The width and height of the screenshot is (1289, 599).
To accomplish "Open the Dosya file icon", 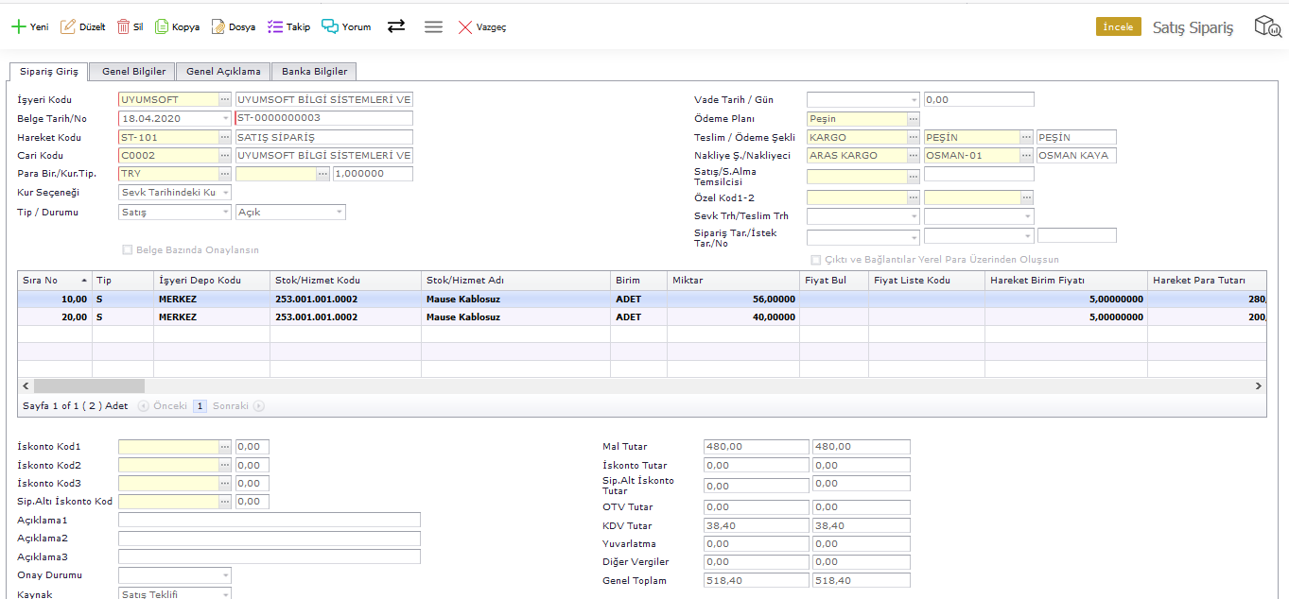I will (x=218, y=26).
